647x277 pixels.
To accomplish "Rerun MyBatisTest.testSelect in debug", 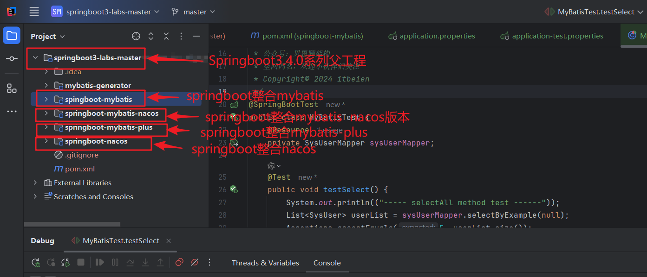I will (x=36, y=263).
